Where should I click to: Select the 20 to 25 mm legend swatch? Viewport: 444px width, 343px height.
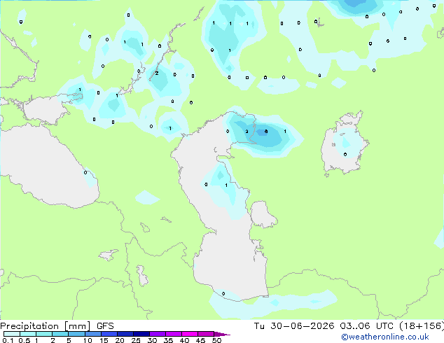(125, 334)
